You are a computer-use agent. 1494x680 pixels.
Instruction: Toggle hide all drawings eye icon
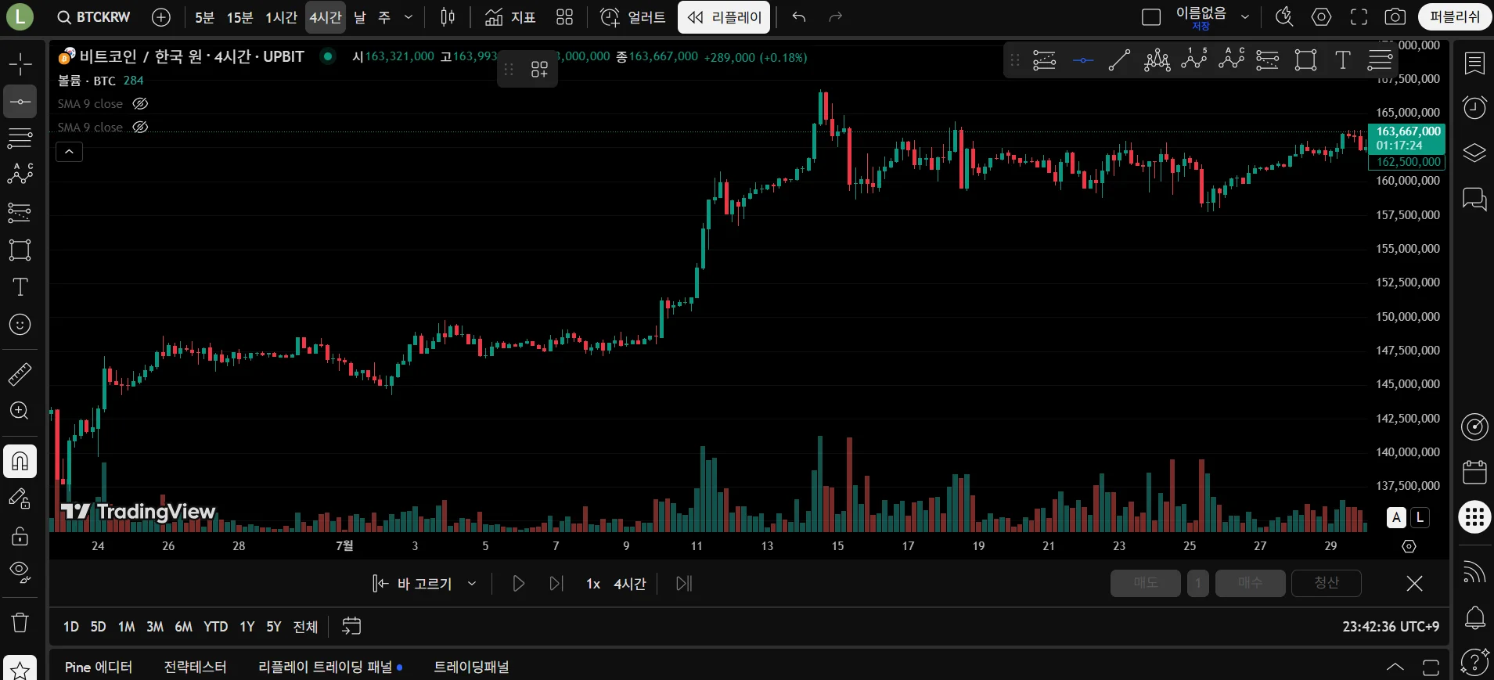click(x=20, y=573)
